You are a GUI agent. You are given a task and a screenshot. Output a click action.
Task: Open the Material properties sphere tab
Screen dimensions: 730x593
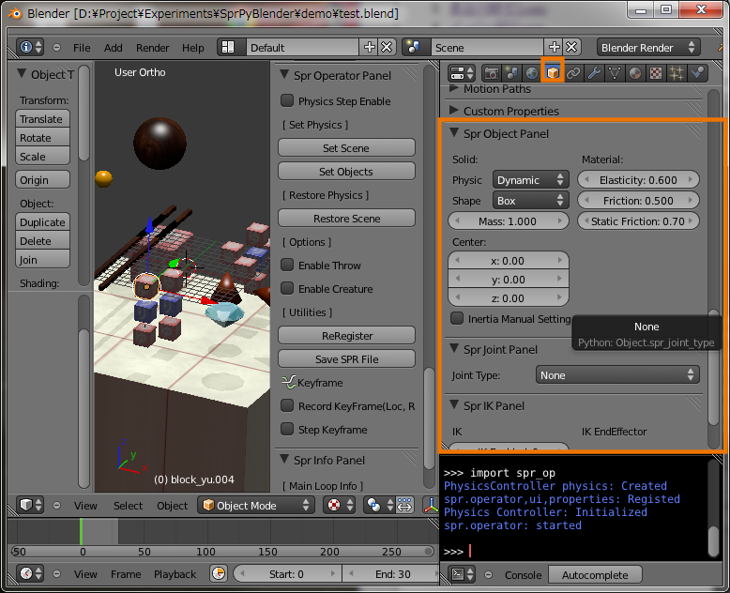tap(635, 73)
